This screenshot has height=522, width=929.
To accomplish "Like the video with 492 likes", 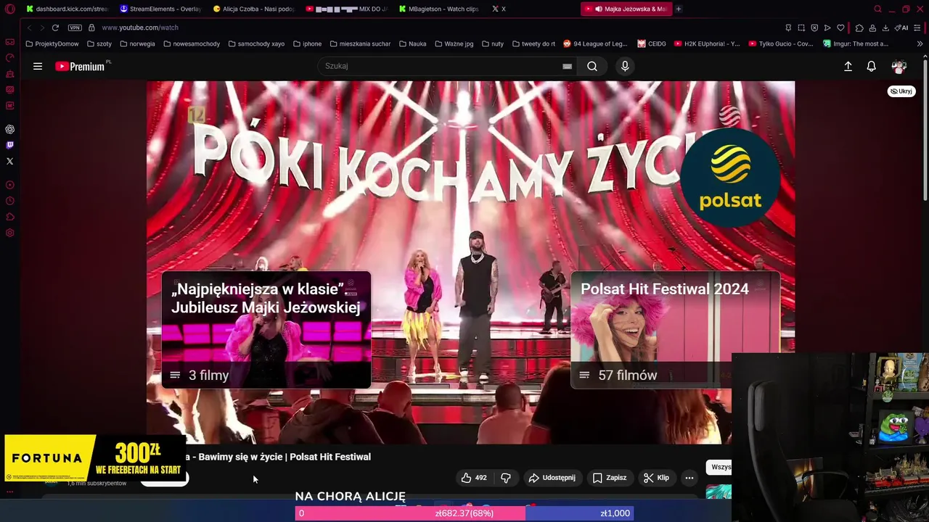I will 474,478.
